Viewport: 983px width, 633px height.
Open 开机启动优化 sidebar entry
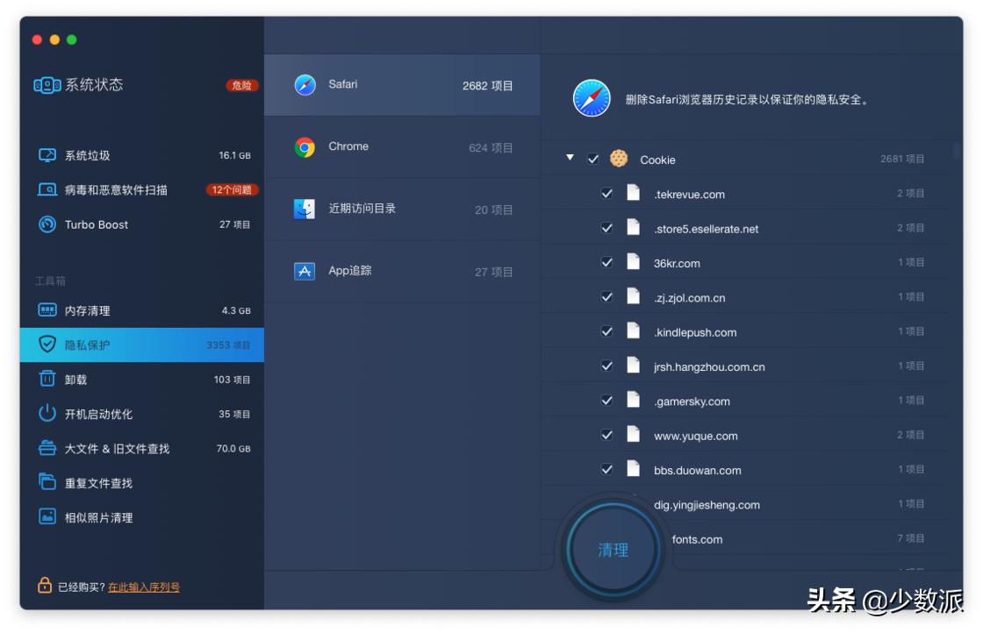[x=141, y=414]
